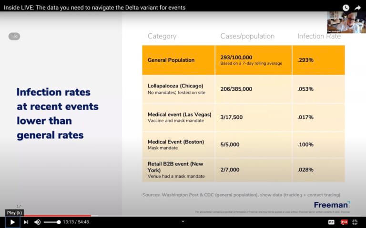This screenshot has height=228, width=366.
Task: Click the 13:13 / 54:48 time display
Action: [76, 222]
